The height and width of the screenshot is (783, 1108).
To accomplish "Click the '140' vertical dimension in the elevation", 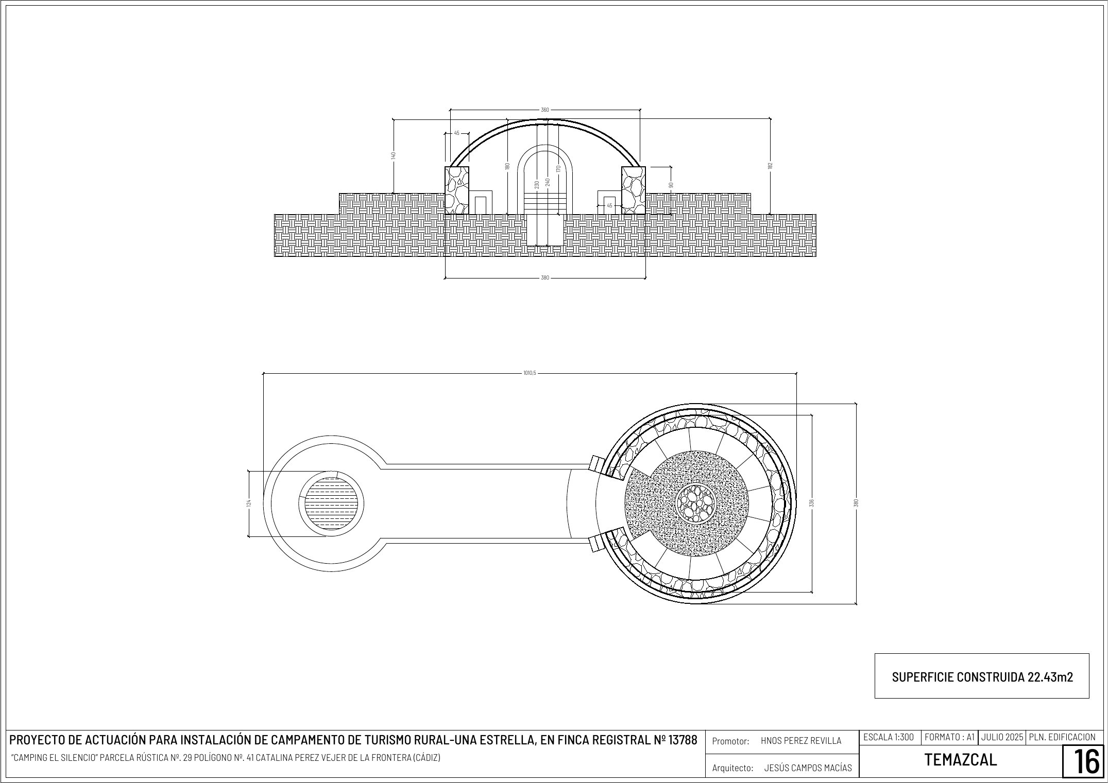I will click(x=394, y=155).
